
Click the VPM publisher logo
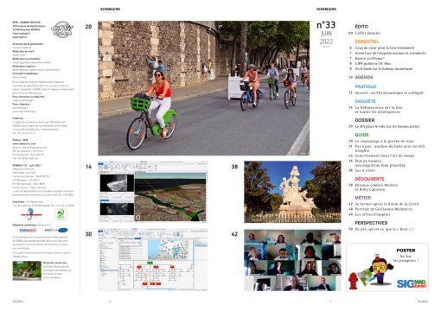62,29
